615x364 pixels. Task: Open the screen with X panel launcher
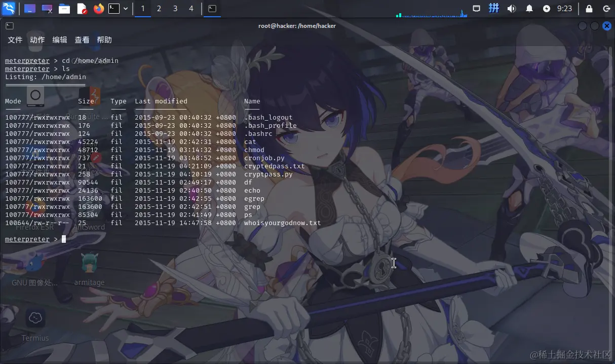[47, 9]
